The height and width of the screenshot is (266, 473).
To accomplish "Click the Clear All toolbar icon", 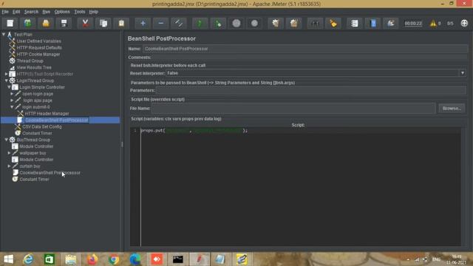I will 294,23.
